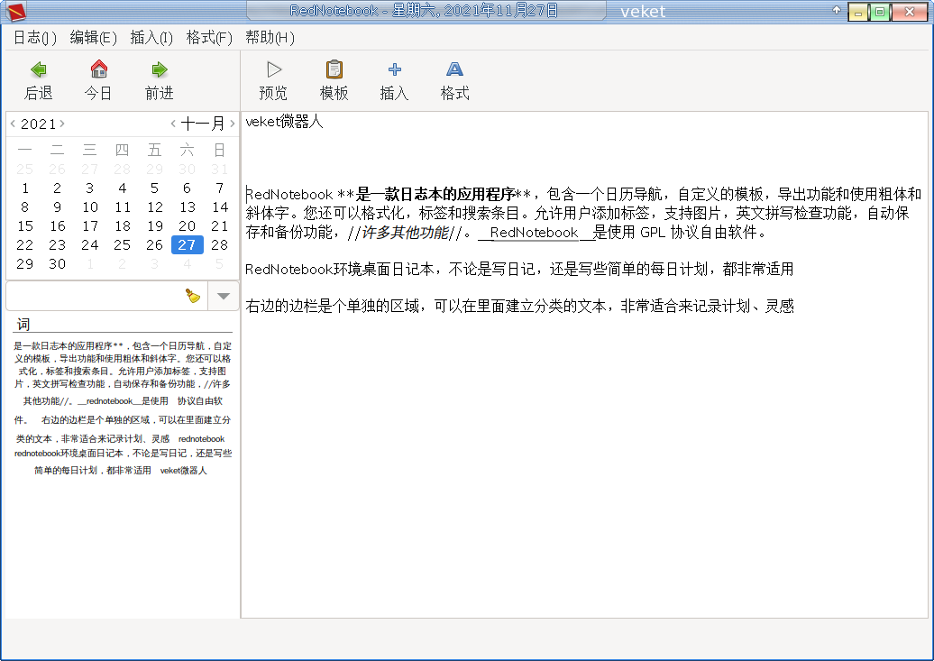Viewport: 934px width, 661px height.
Task: Click line starting '右边的边栏是个单独的区域'
Action: coord(519,307)
